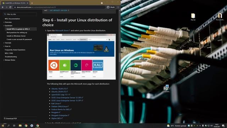Open Frequently Asked Questions page
Viewport: 227px width, 128px height.
point(15,50)
